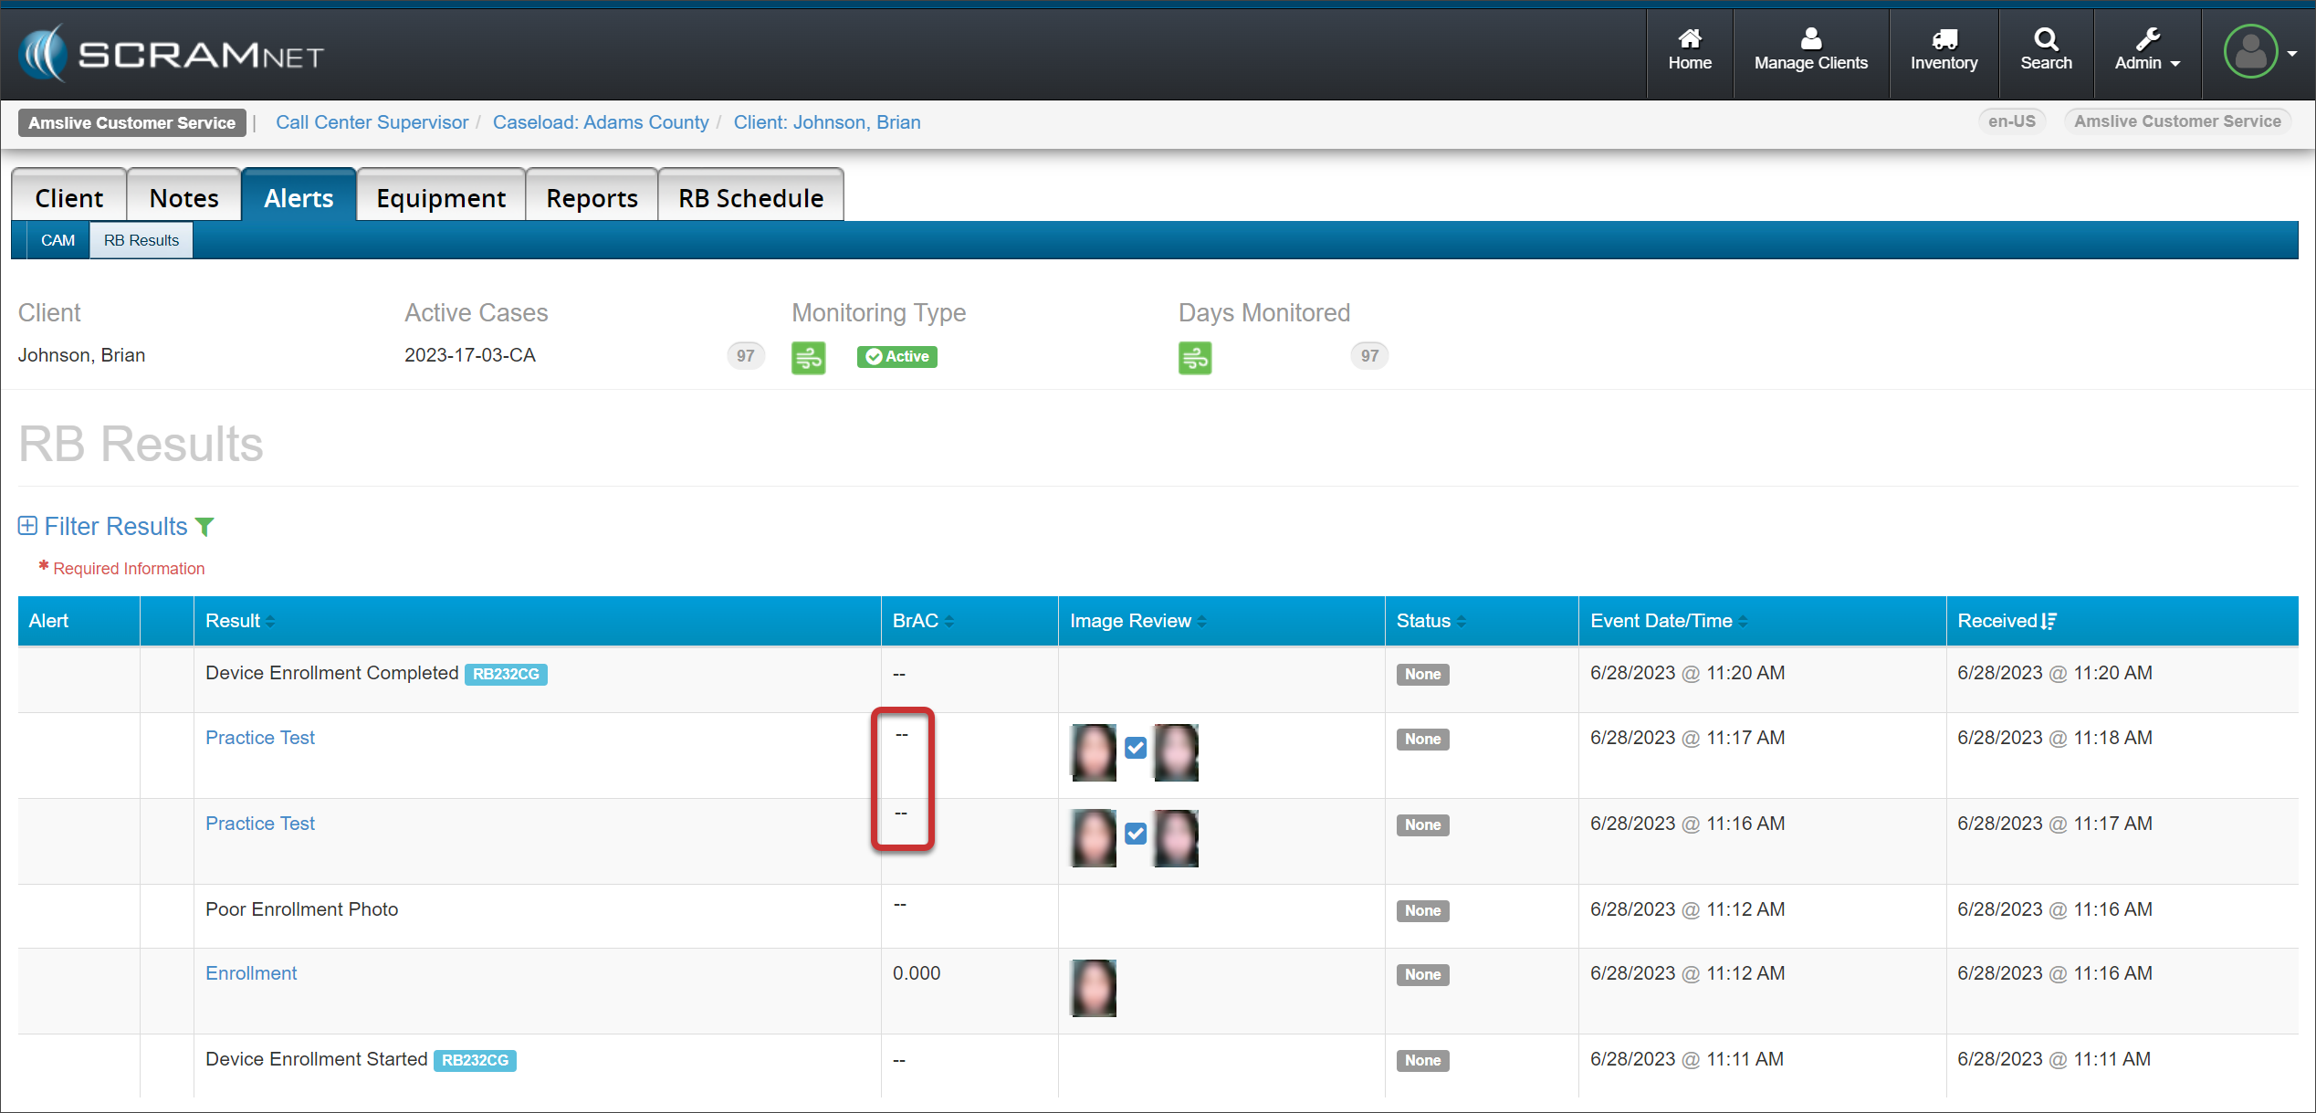Click green monitoring type breath icon
Screen dimensions: 2316x1113
click(808, 357)
